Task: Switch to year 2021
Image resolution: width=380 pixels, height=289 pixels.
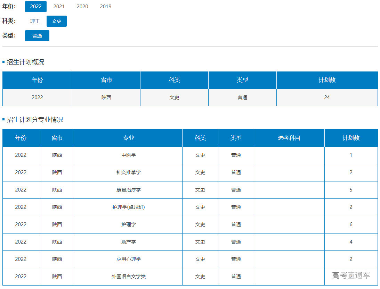Action: point(59,7)
